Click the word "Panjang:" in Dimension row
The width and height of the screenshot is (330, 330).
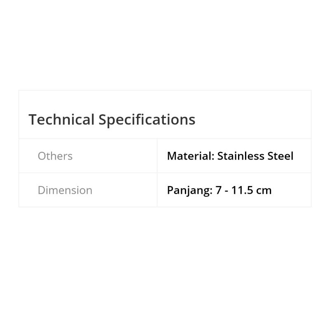[189, 190]
